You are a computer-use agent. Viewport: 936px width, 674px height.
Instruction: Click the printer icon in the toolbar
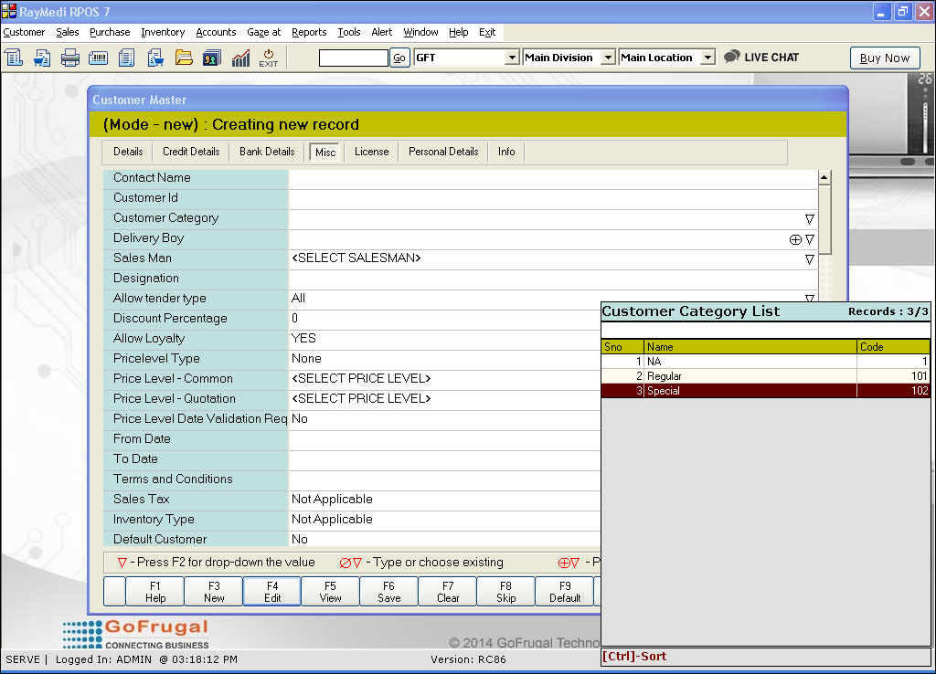point(70,58)
